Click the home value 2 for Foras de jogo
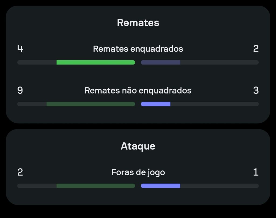 coord(20,172)
